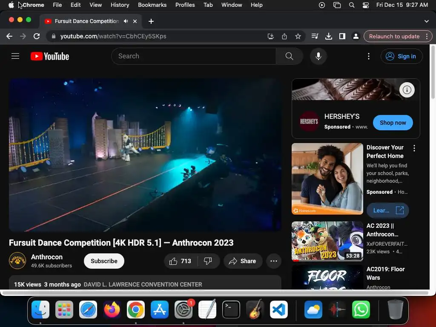The height and width of the screenshot is (327, 436).
Task: Click Relaunch to update
Action: pyautogui.click(x=394, y=36)
